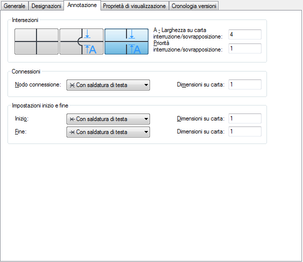This screenshot has width=303, height=262.
Task: Select the simple crossing intersection style
Action: 36,41
